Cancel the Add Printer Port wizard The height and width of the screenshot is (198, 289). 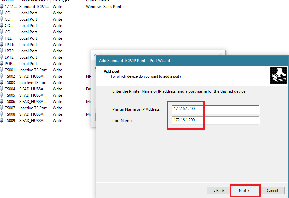272,191
